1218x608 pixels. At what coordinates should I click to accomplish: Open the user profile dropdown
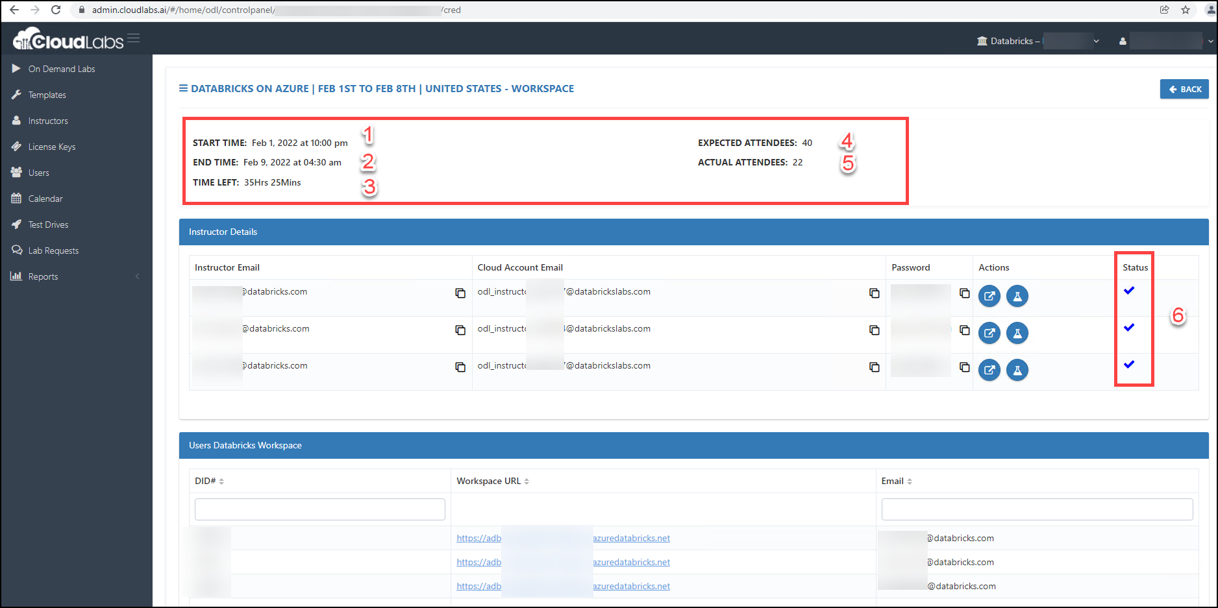click(x=1166, y=41)
